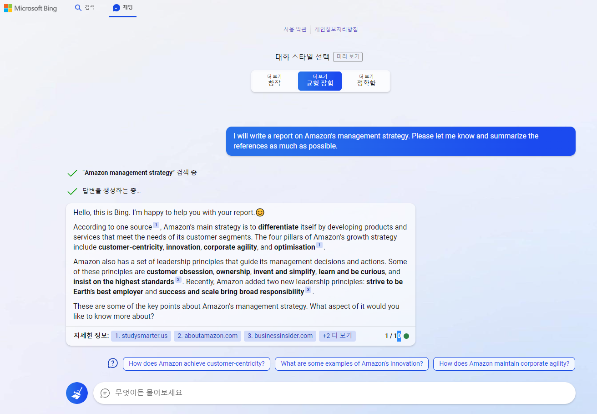This screenshot has height=414, width=597.
Task: Click the checkmark beside 답변을 생성하는 중
Action: pyautogui.click(x=72, y=191)
